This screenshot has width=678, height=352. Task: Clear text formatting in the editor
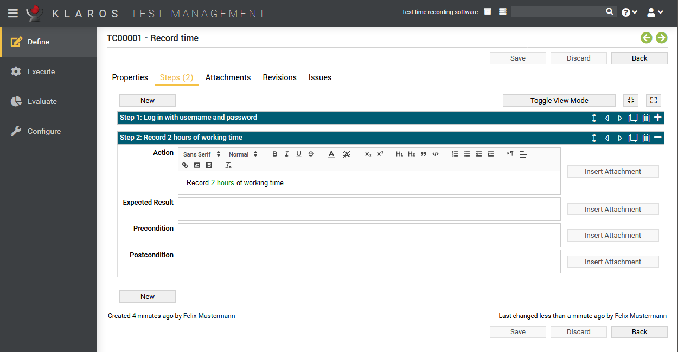tap(228, 165)
